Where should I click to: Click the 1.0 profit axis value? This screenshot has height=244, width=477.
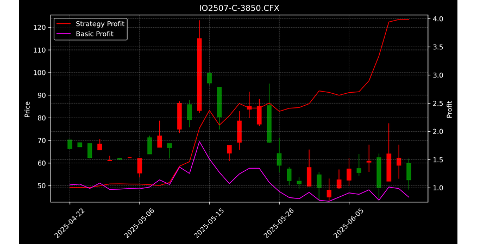[438, 188]
